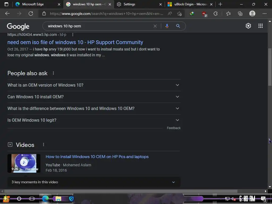Click the horizontal scrollbar thumb

(121, 191)
